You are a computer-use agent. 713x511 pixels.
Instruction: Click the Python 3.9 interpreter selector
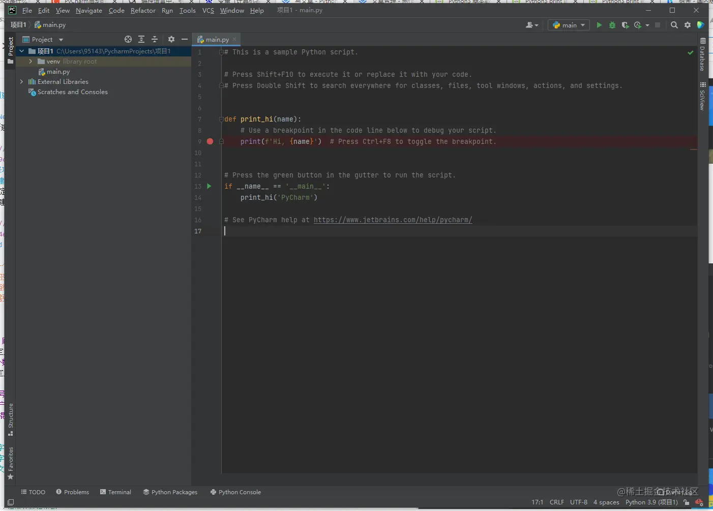[x=651, y=502]
